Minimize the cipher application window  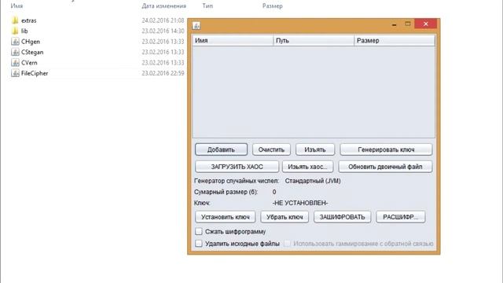pyautogui.click(x=394, y=24)
